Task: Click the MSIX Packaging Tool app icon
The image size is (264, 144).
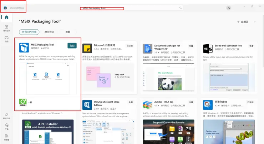Action: point(24,48)
